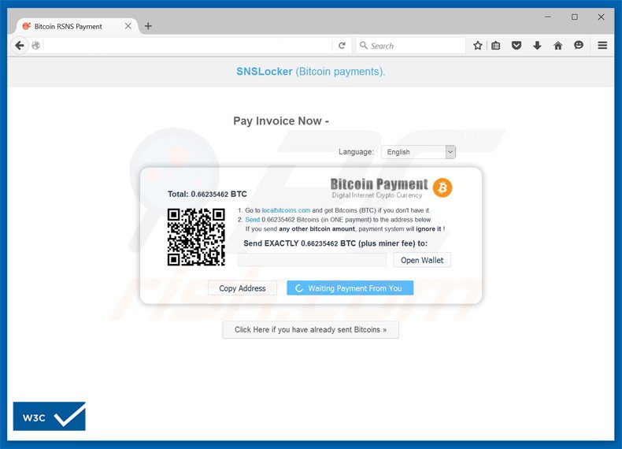Click the W3C validation badge
Viewport: 622px width, 449px height.
click(49, 416)
